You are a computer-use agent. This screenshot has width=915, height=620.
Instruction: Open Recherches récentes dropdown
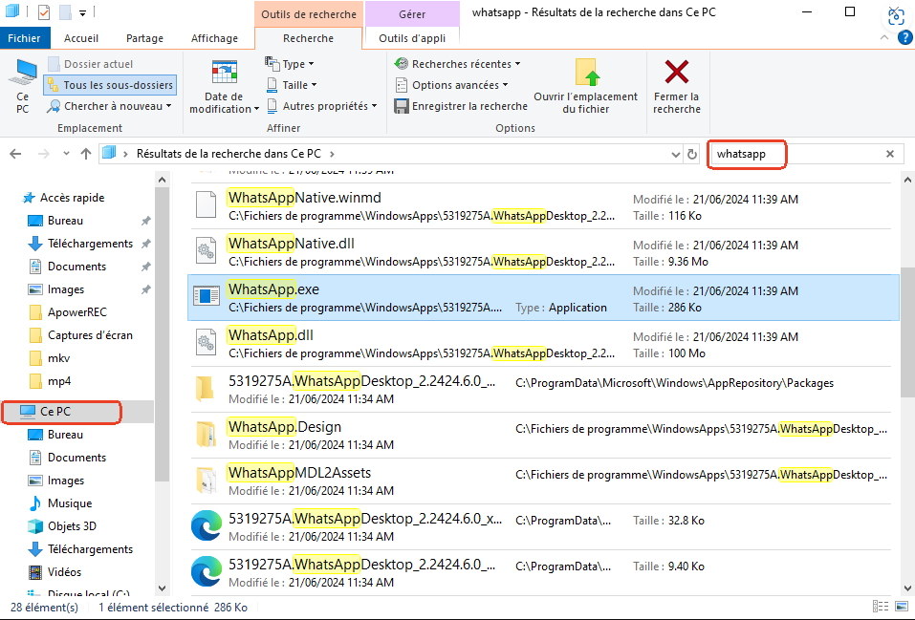pos(457,64)
